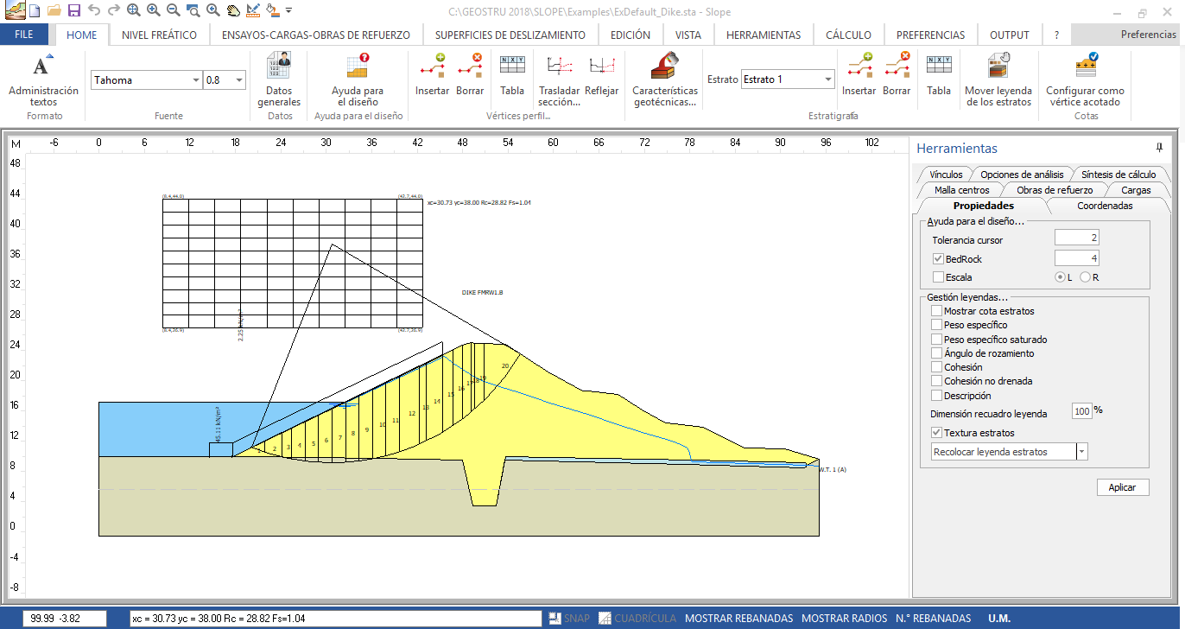Toggle SNAP in the status bar
This screenshot has height=629, width=1185.
pyautogui.click(x=568, y=619)
